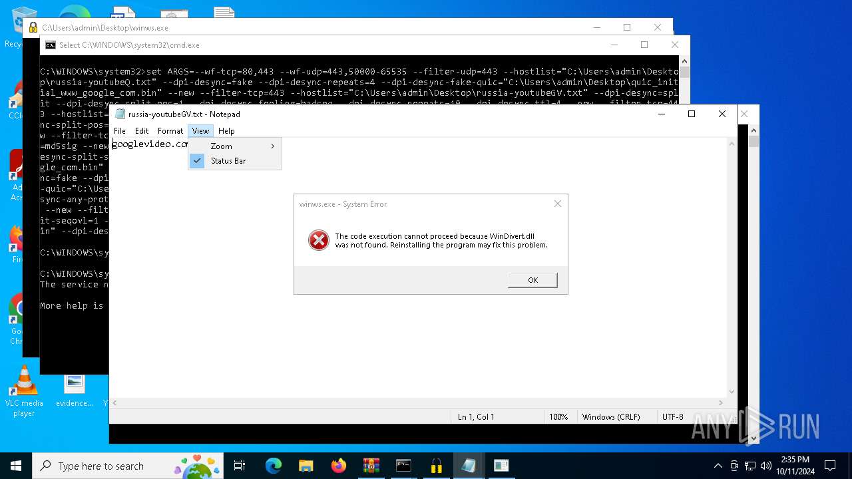Select the Adobe Acrobat desktop icon
The image size is (852, 479).
pyautogui.click(x=15, y=176)
